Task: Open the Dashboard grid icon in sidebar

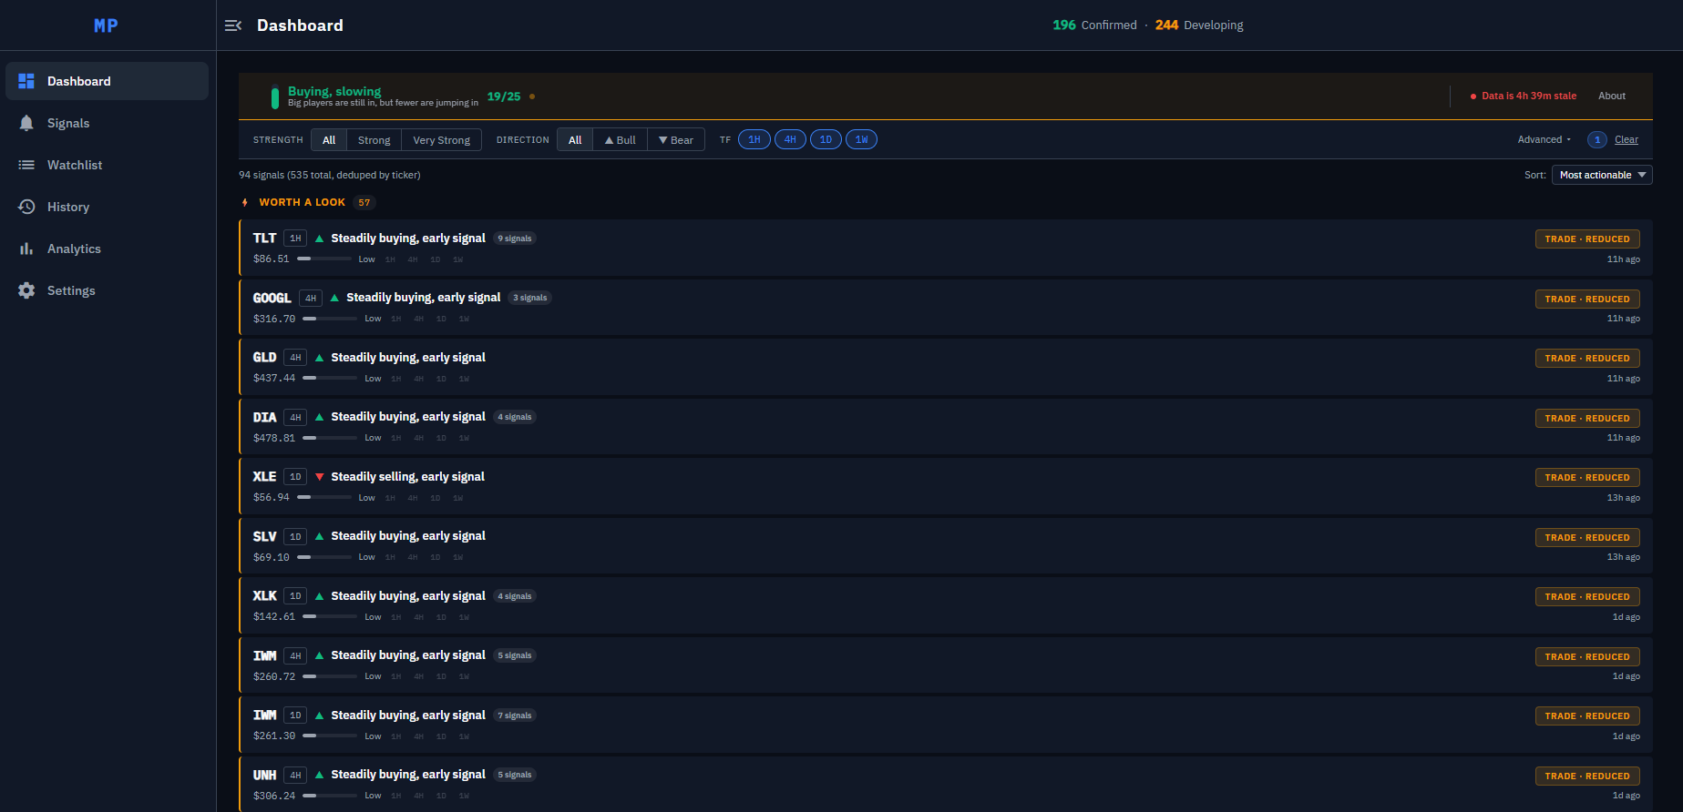Action: (26, 81)
